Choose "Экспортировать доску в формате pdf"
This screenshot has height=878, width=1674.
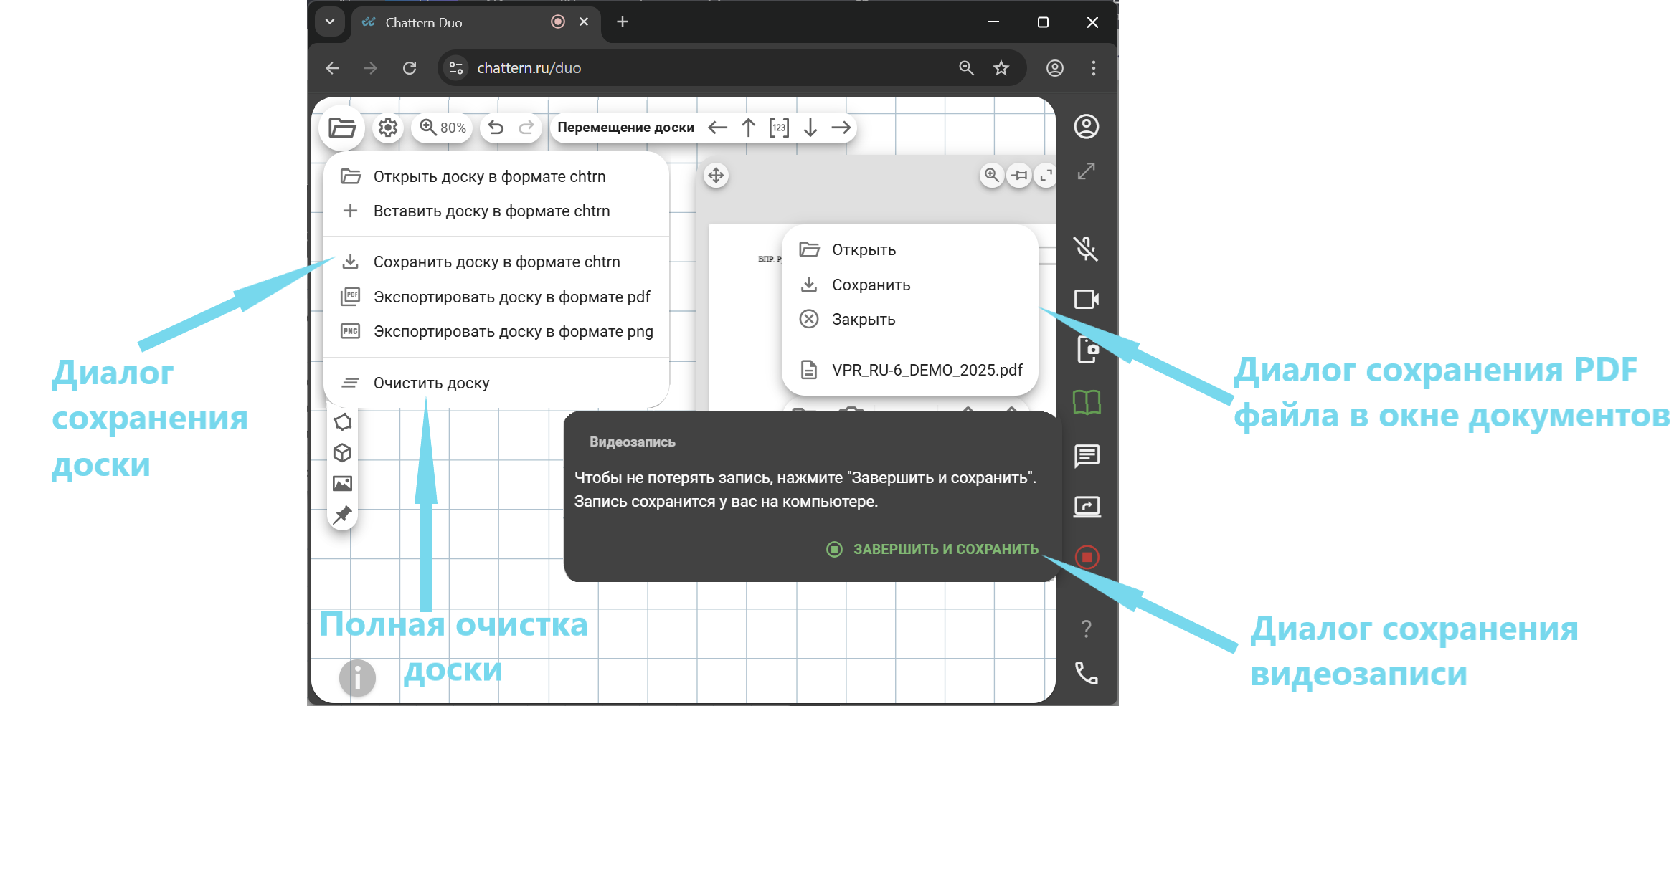point(511,297)
